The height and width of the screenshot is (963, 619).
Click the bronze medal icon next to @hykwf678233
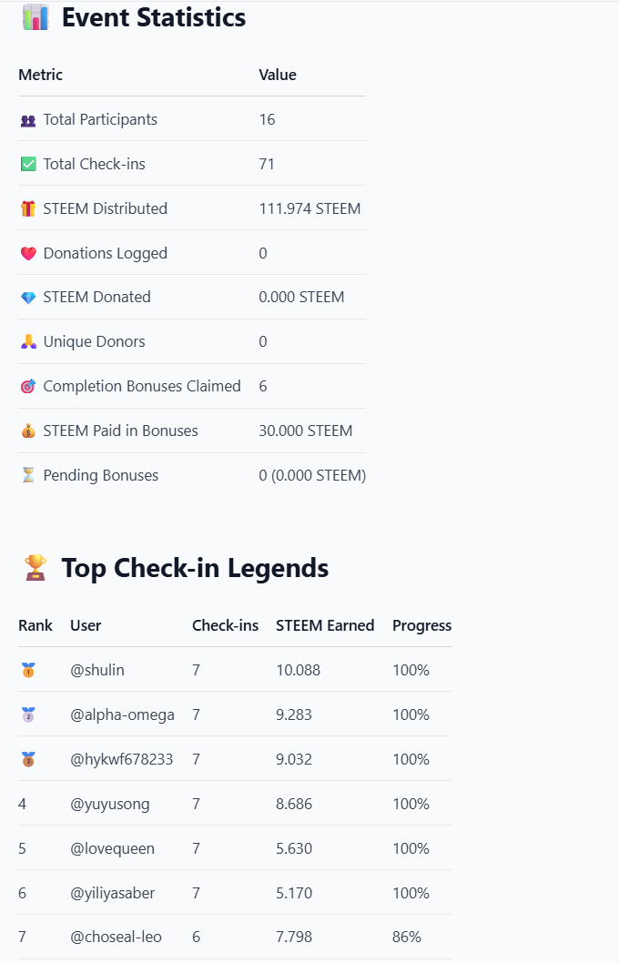[28, 759]
